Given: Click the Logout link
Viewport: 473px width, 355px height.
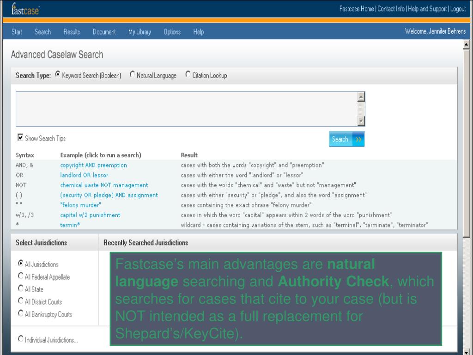Looking at the screenshot, I should [458, 9].
